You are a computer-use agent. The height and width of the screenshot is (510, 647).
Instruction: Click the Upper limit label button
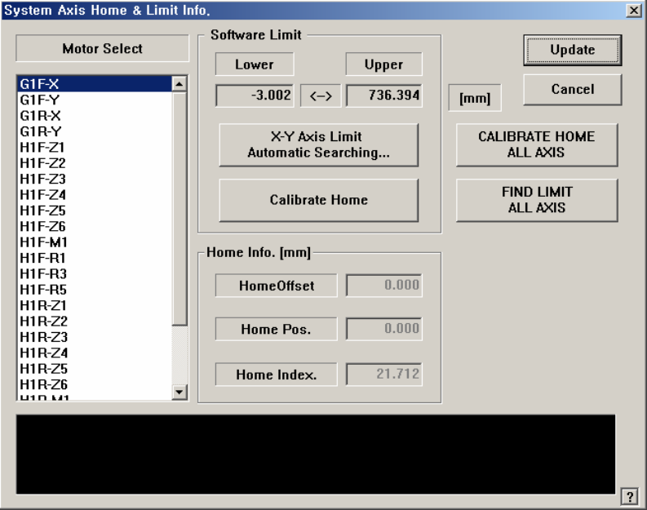[x=383, y=64]
